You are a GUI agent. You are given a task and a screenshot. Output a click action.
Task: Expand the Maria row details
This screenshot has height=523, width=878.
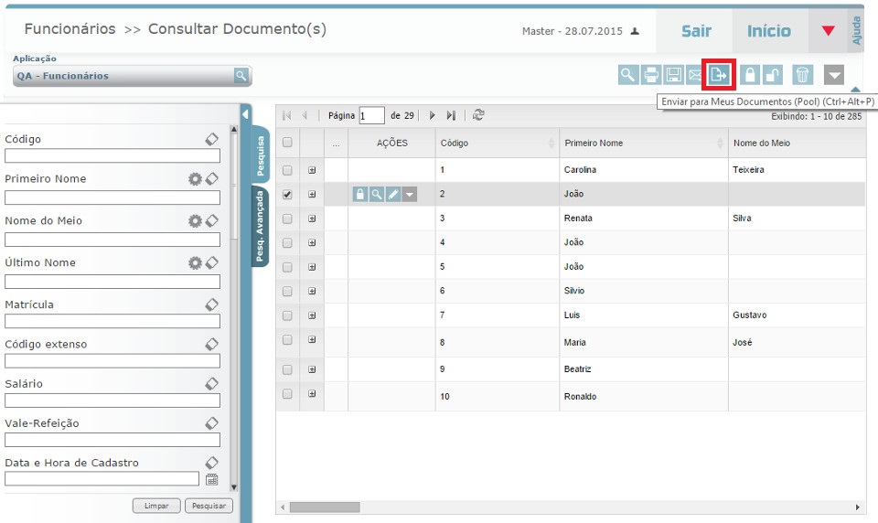click(312, 340)
